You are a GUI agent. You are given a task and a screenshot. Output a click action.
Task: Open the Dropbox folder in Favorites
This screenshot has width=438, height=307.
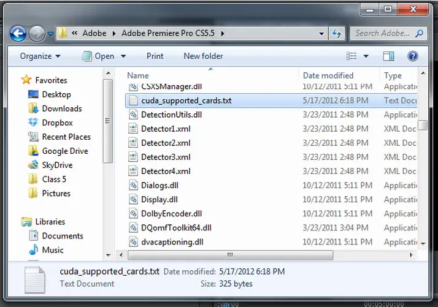[57, 123]
